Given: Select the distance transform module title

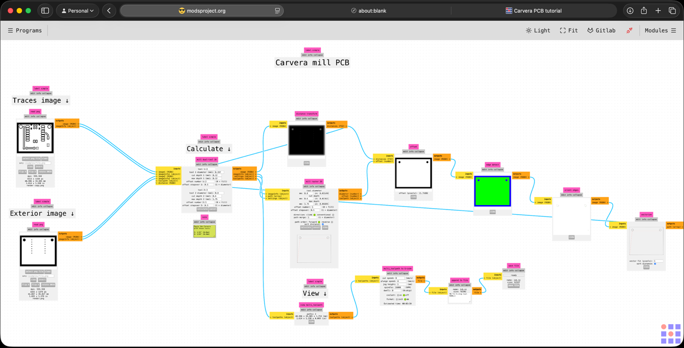Looking at the screenshot, I should [x=307, y=114].
